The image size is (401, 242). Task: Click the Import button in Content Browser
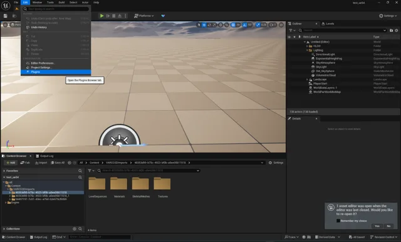coord(41,163)
